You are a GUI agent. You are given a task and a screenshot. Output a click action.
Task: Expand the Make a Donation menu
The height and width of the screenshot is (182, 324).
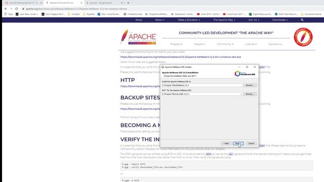[x=189, y=20]
